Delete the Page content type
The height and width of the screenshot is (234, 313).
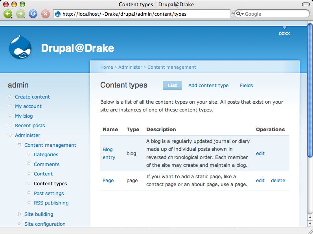[278, 180]
